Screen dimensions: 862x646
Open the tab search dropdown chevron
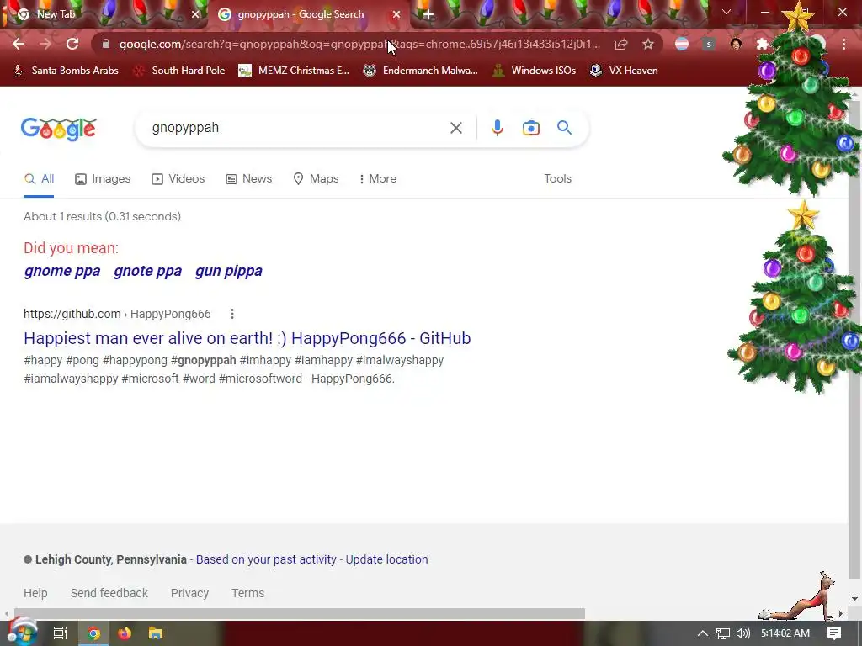(726, 12)
